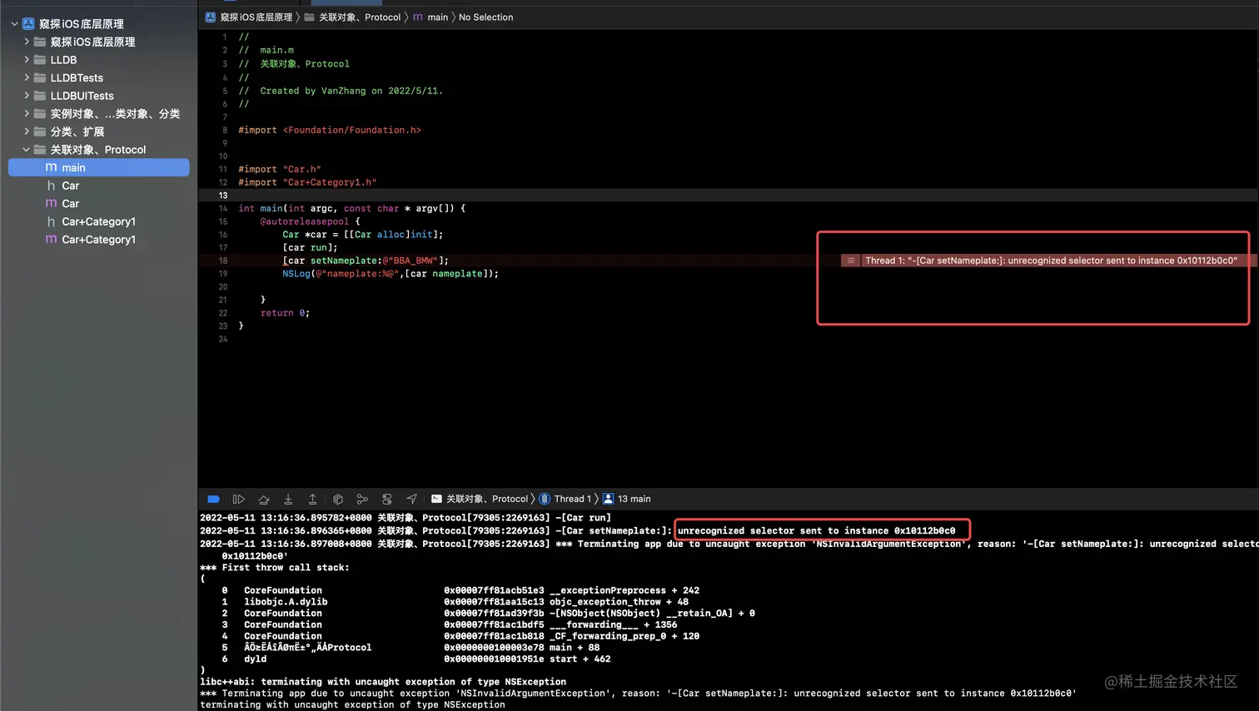Click line number 16 in gutter
Image resolution: width=1259 pixels, height=711 pixels.
223,235
